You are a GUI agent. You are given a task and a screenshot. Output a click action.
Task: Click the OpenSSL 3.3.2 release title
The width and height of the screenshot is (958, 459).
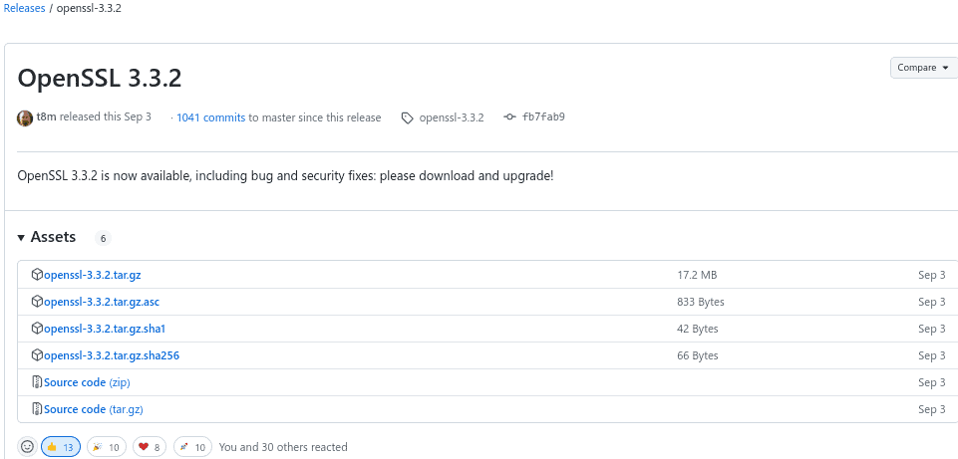[x=99, y=78]
